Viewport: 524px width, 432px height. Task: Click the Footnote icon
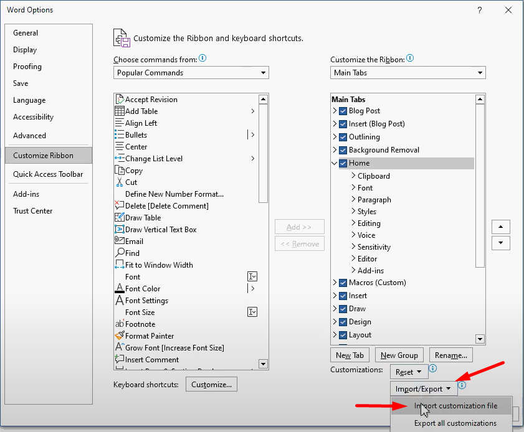(120, 324)
